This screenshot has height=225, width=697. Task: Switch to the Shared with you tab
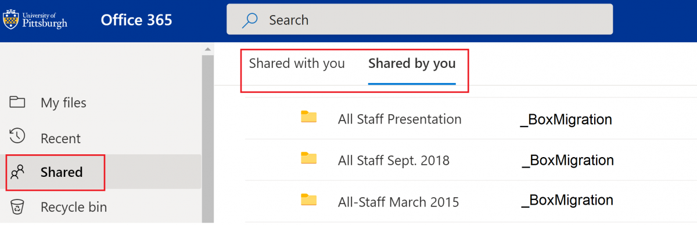coord(297,63)
